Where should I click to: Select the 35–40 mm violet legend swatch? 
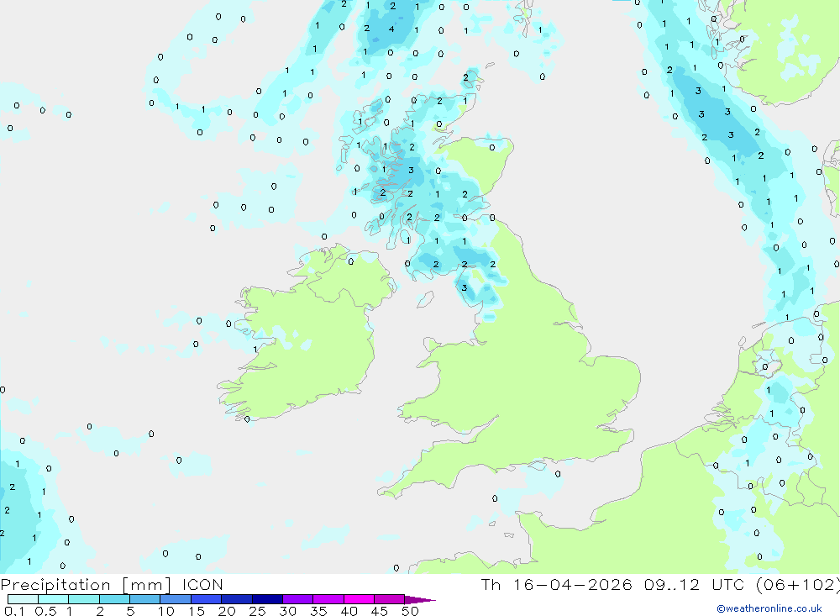[x=328, y=599]
